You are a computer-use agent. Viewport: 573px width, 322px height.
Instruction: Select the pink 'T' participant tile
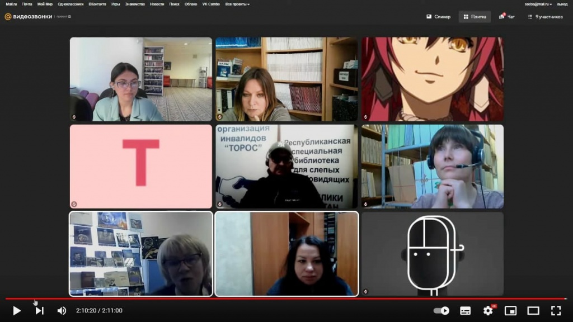141,166
